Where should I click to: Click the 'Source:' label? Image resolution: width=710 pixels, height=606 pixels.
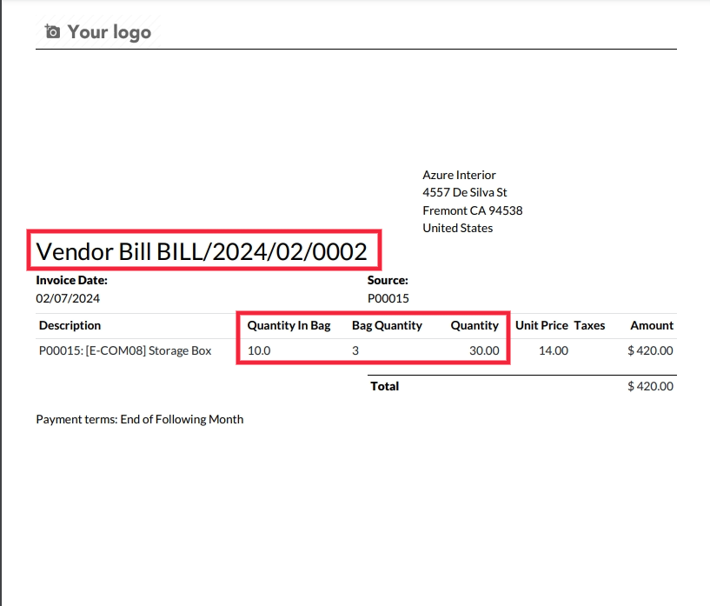click(388, 280)
